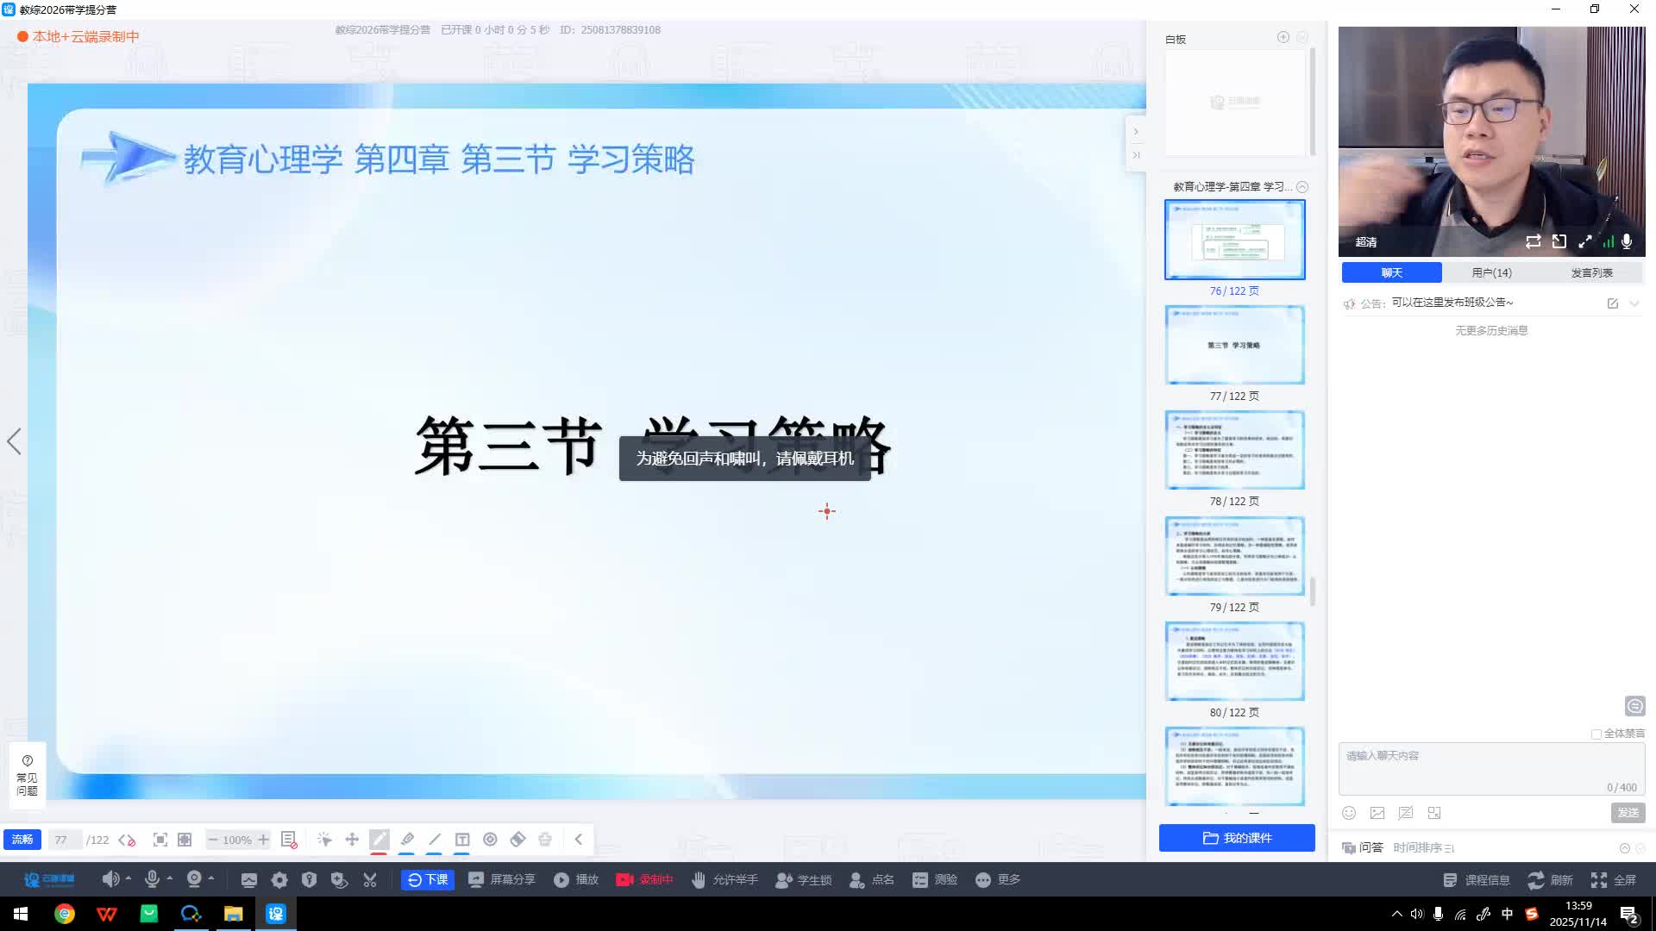The height and width of the screenshot is (931, 1656).
Task: Open the emoji picker in chat
Action: click(1348, 812)
